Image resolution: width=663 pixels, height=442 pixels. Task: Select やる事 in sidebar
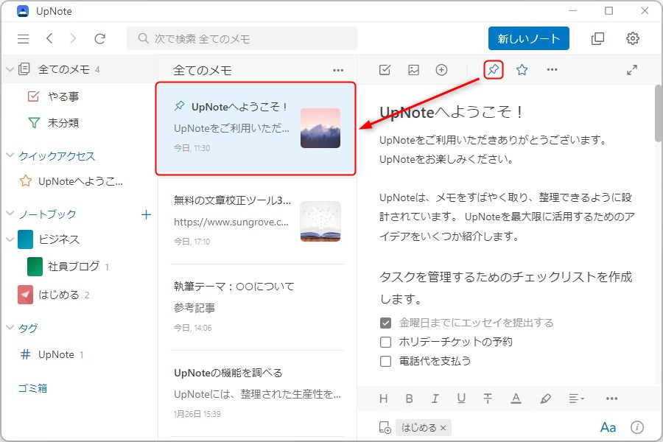[79, 97]
